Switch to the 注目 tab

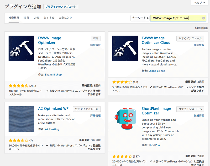point(26,18)
